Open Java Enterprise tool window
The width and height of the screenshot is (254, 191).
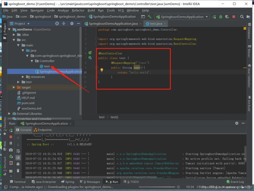click(44, 182)
